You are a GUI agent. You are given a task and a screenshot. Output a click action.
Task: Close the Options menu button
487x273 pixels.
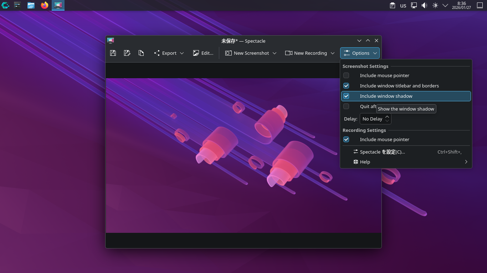tap(360, 53)
